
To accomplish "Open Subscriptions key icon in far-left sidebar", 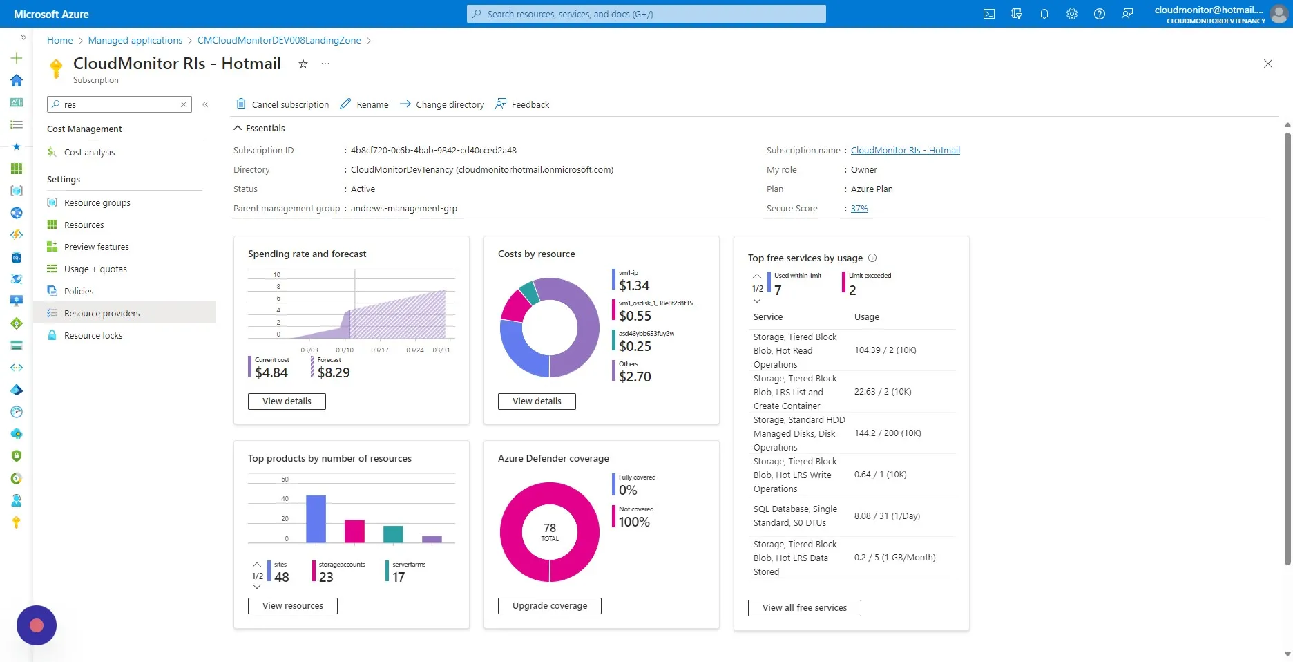I will pyautogui.click(x=17, y=522).
